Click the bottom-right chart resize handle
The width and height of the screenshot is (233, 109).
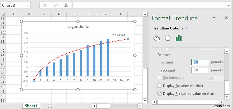135,89
